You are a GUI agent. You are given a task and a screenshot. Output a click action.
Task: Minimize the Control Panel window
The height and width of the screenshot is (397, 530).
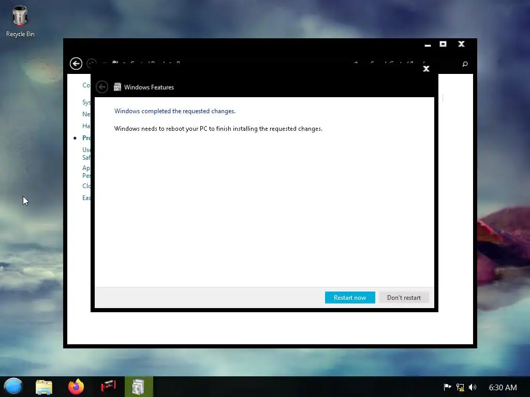point(428,44)
